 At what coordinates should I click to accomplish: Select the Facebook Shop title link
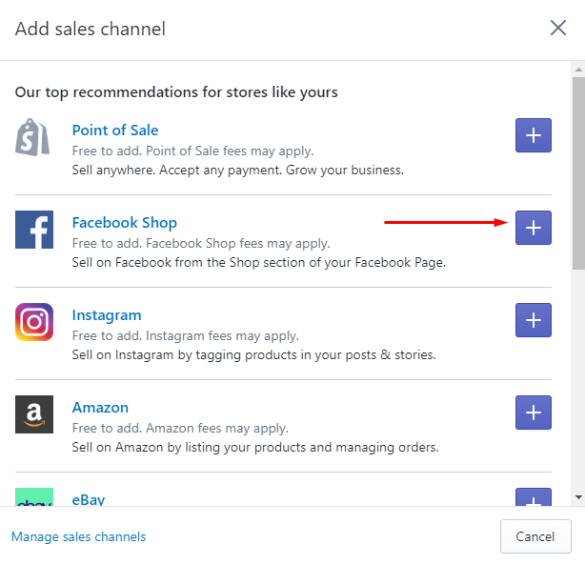point(125,223)
